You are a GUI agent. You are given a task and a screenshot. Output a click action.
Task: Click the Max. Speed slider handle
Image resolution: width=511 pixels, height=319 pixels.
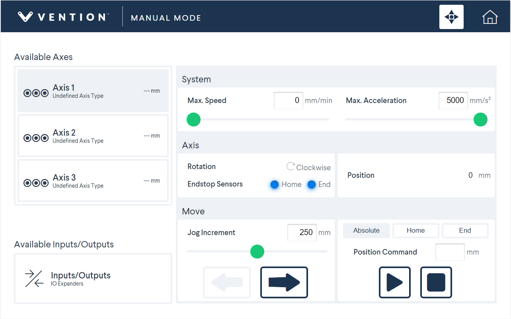[x=194, y=119]
